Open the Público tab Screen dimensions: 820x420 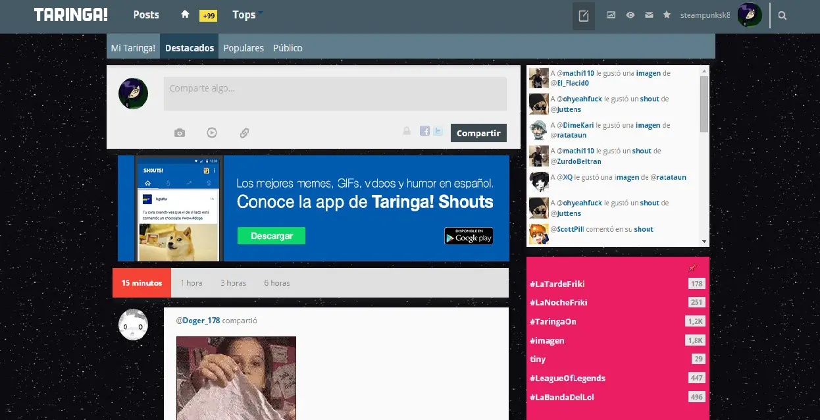[288, 47]
